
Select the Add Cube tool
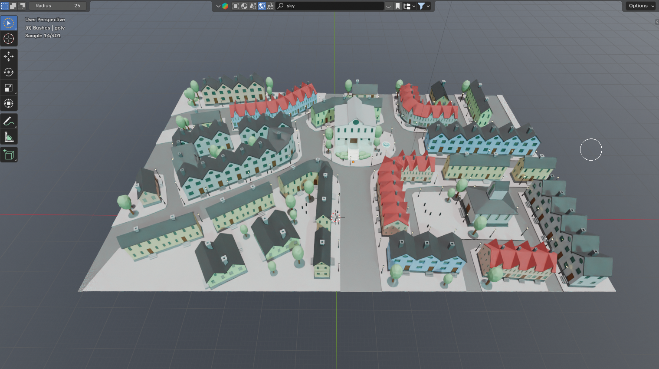[x=9, y=155]
